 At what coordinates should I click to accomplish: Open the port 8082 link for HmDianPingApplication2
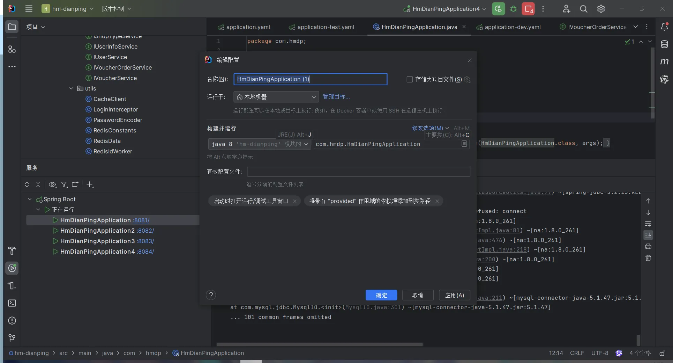pos(145,231)
